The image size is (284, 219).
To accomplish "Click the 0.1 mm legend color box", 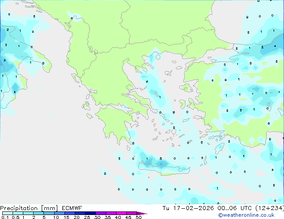I will [8, 213].
